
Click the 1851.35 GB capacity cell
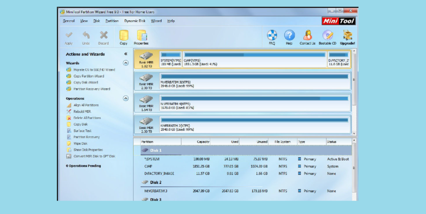[x=201, y=167]
